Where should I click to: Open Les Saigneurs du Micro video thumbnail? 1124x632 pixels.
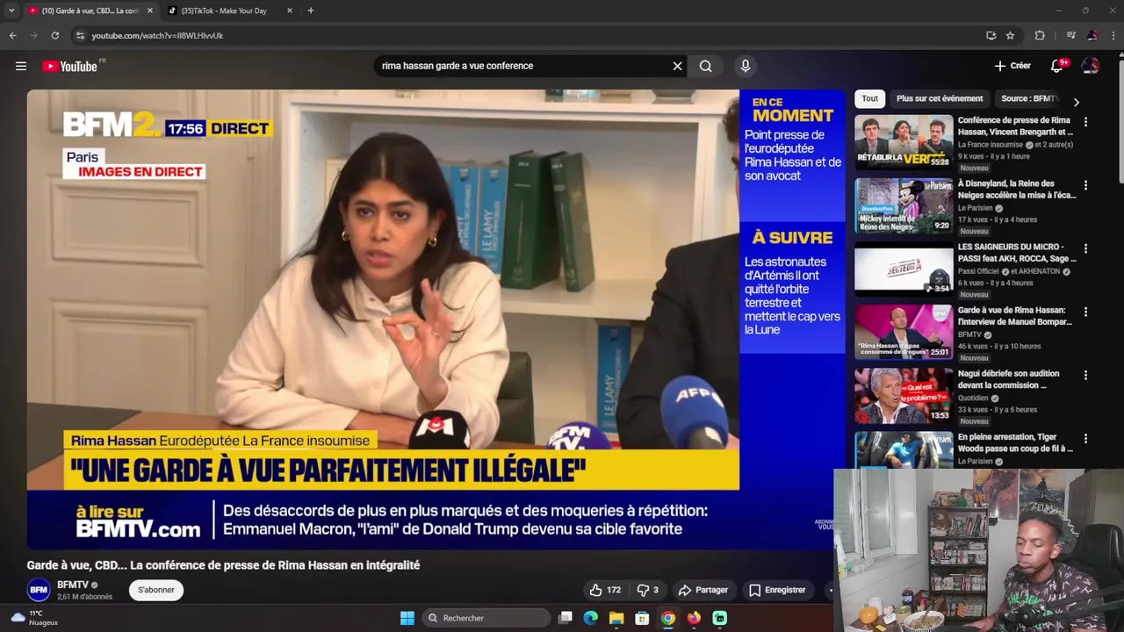pos(904,269)
